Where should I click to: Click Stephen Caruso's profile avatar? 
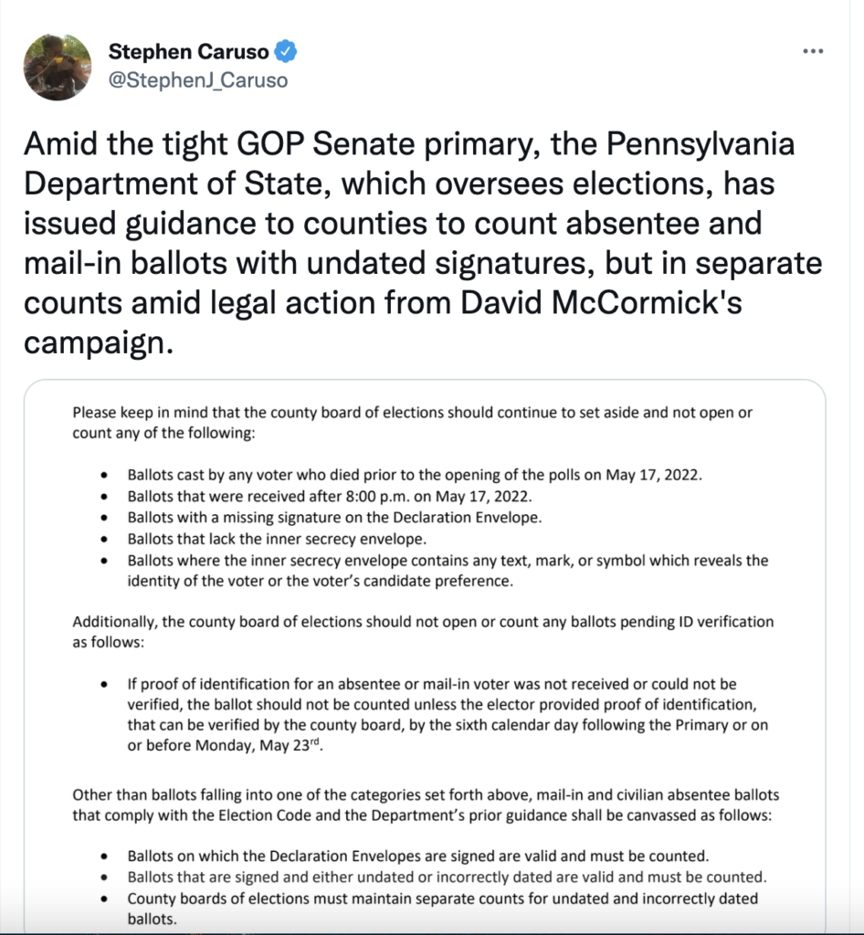click(x=57, y=67)
